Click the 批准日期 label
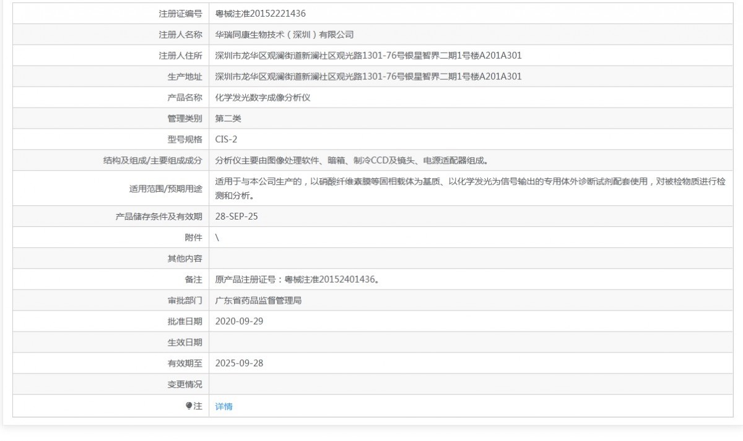This screenshot has width=743, height=441. (185, 322)
